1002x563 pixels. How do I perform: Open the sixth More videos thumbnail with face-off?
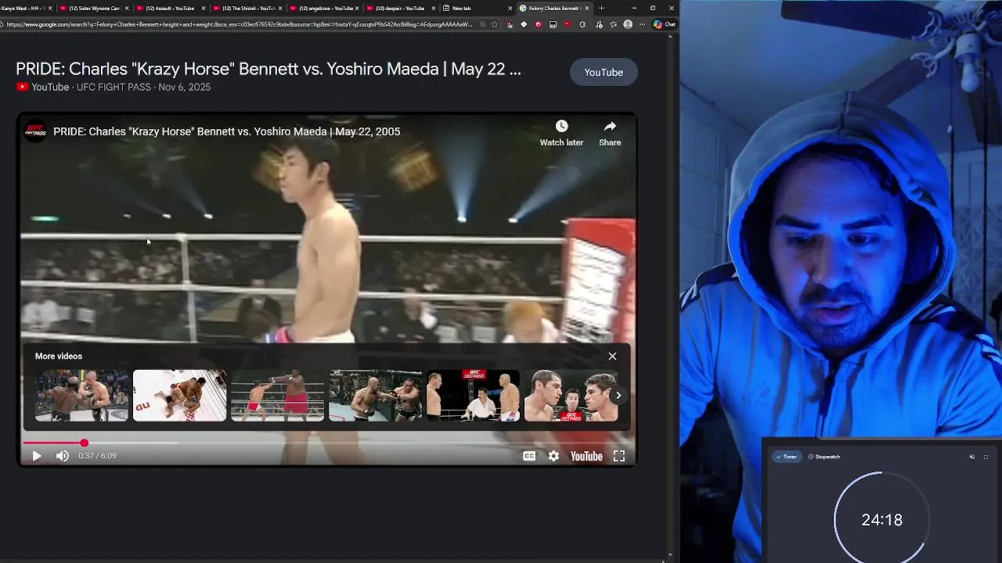(x=571, y=395)
